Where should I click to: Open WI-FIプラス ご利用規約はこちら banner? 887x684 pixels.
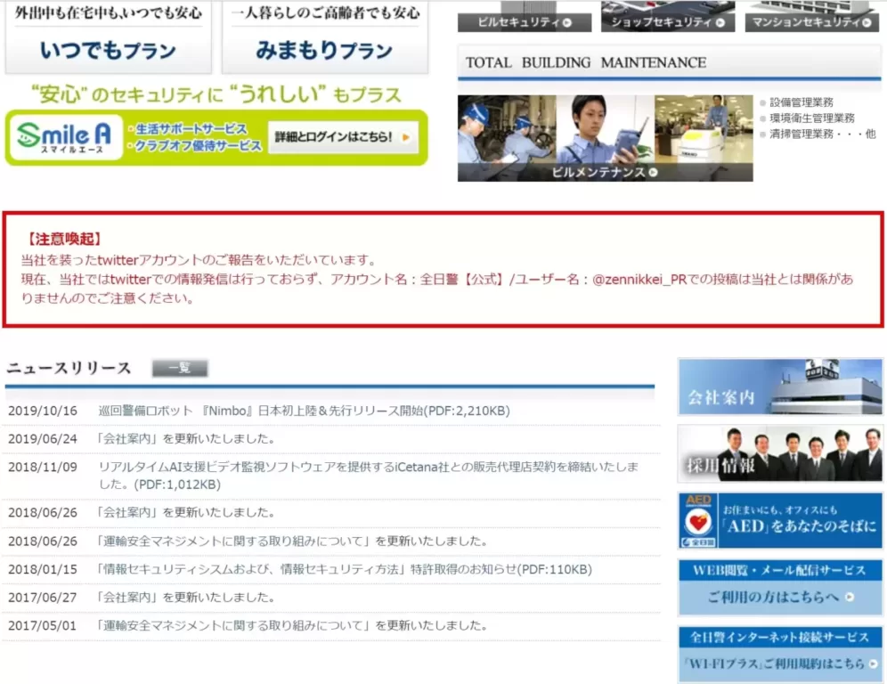coord(779,664)
